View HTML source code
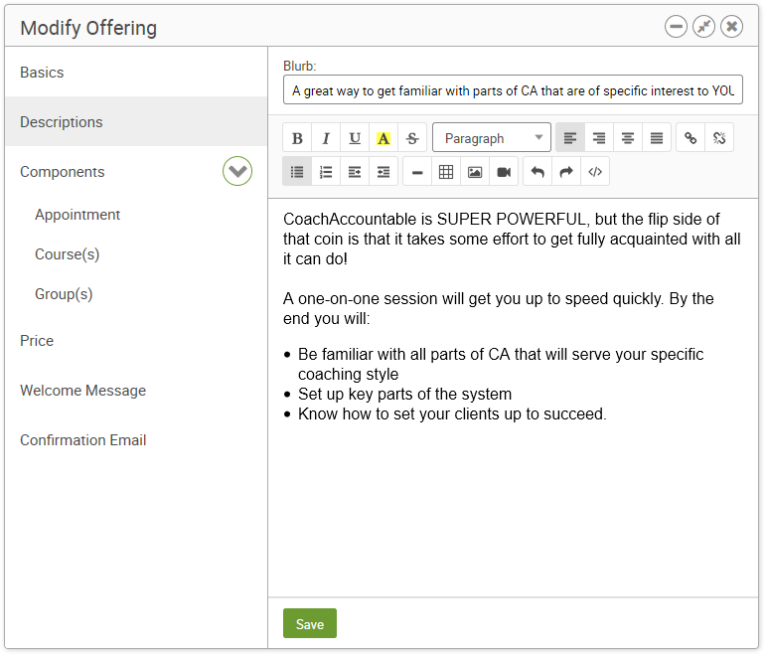 [595, 172]
